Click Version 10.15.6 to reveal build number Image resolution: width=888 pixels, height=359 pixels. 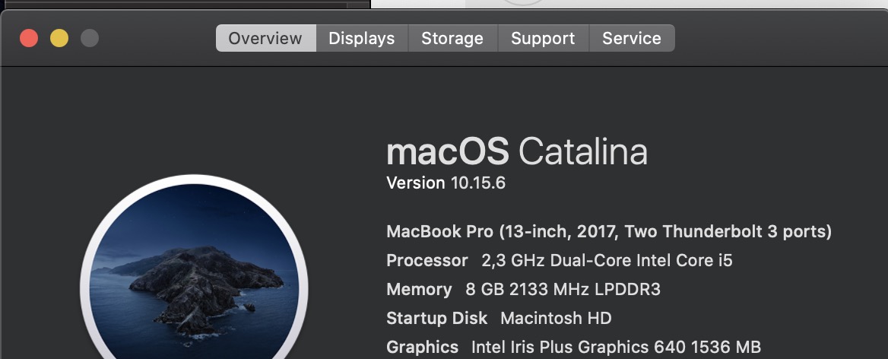pos(446,183)
